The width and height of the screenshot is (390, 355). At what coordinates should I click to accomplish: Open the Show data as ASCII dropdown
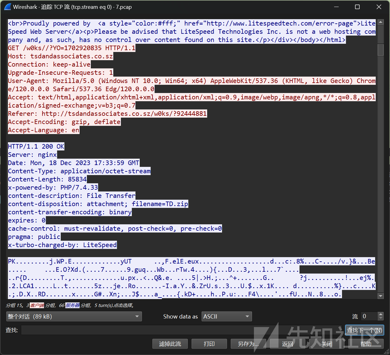227,316
